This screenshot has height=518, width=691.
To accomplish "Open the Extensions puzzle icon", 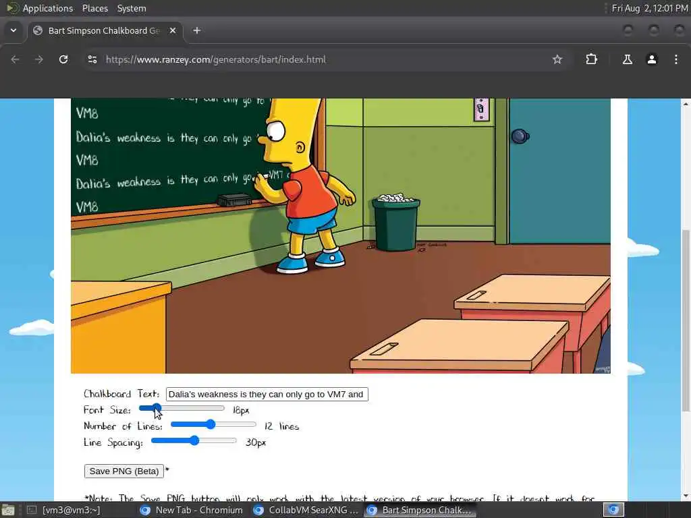I will pos(591,59).
